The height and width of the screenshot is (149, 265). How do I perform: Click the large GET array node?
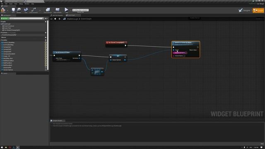point(97,72)
